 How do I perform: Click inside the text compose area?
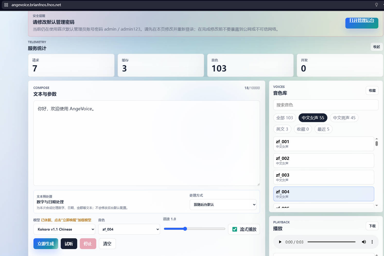point(147,143)
